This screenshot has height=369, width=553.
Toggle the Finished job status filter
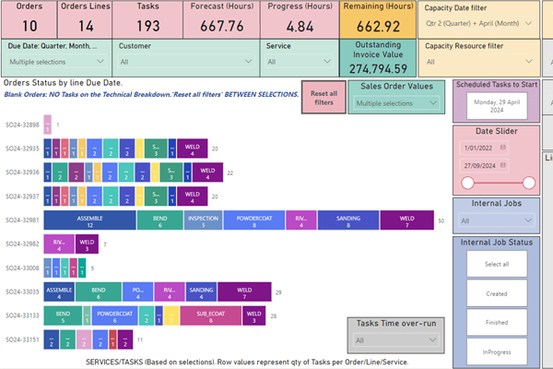tap(497, 322)
